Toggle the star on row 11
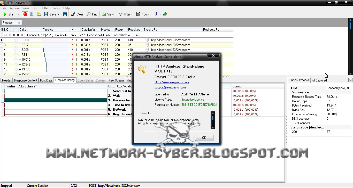This screenshot has height=188, width=353. tap(16, 64)
